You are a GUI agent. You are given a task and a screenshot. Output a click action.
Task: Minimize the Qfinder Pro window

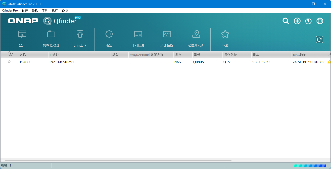[302, 4]
